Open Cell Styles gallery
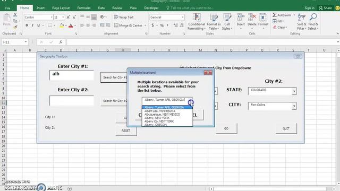Image resolution: width=340 pixels, height=191 pixels. tap(227, 22)
